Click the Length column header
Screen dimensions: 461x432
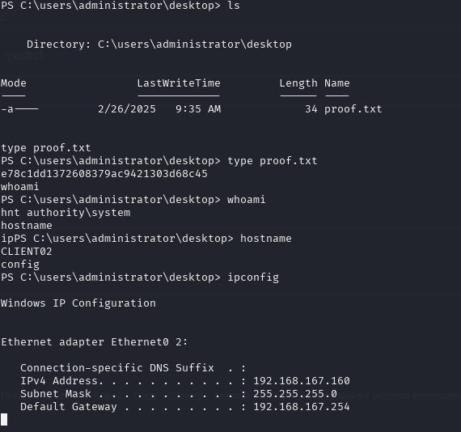[x=298, y=83]
